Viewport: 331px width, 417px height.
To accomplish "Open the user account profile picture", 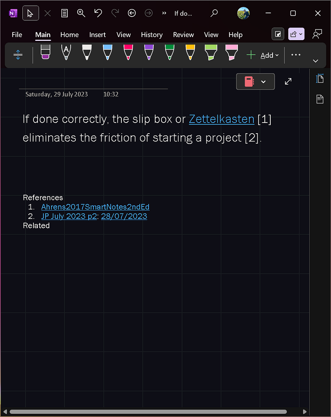I will (x=243, y=13).
